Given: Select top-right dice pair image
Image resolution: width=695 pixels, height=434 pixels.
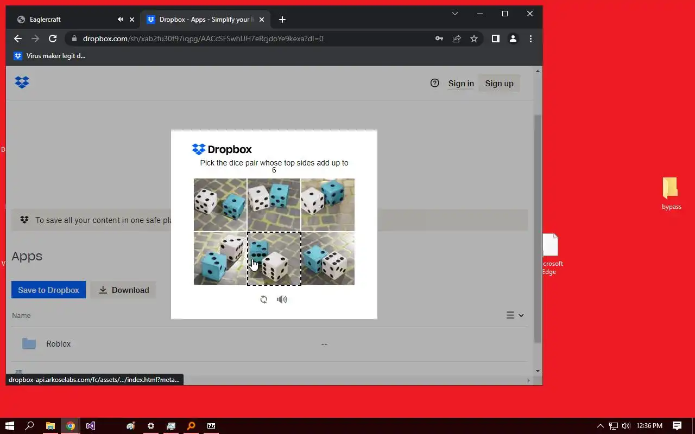Looking at the screenshot, I should click(328, 205).
